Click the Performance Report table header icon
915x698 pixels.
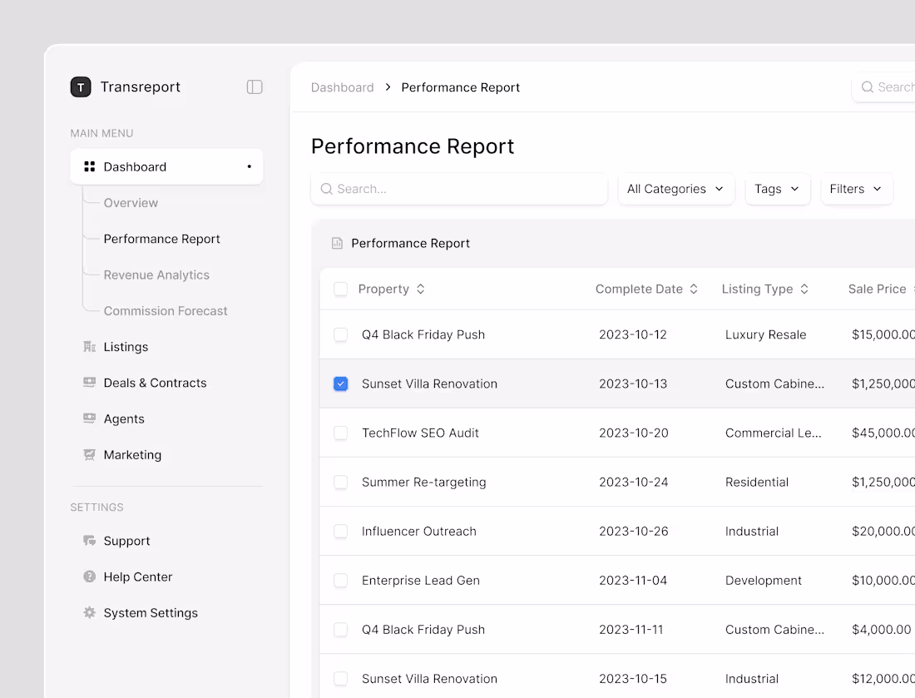point(337,243)
